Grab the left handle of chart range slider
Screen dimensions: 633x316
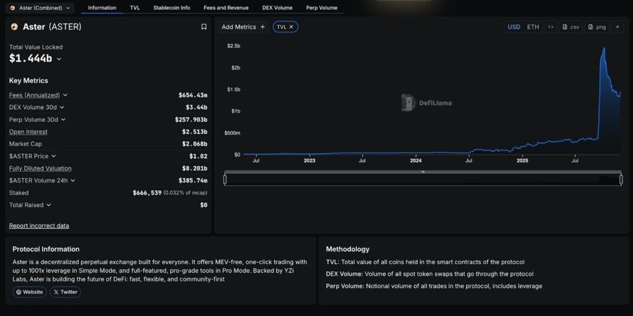click(x=225, y=179)
